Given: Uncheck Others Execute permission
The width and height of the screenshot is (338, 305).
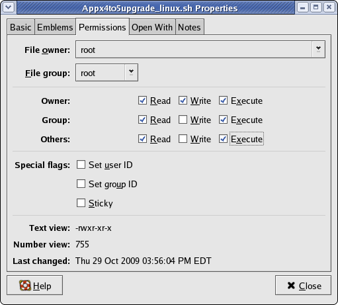Looking at the screenshot, I should click(223, 139).
